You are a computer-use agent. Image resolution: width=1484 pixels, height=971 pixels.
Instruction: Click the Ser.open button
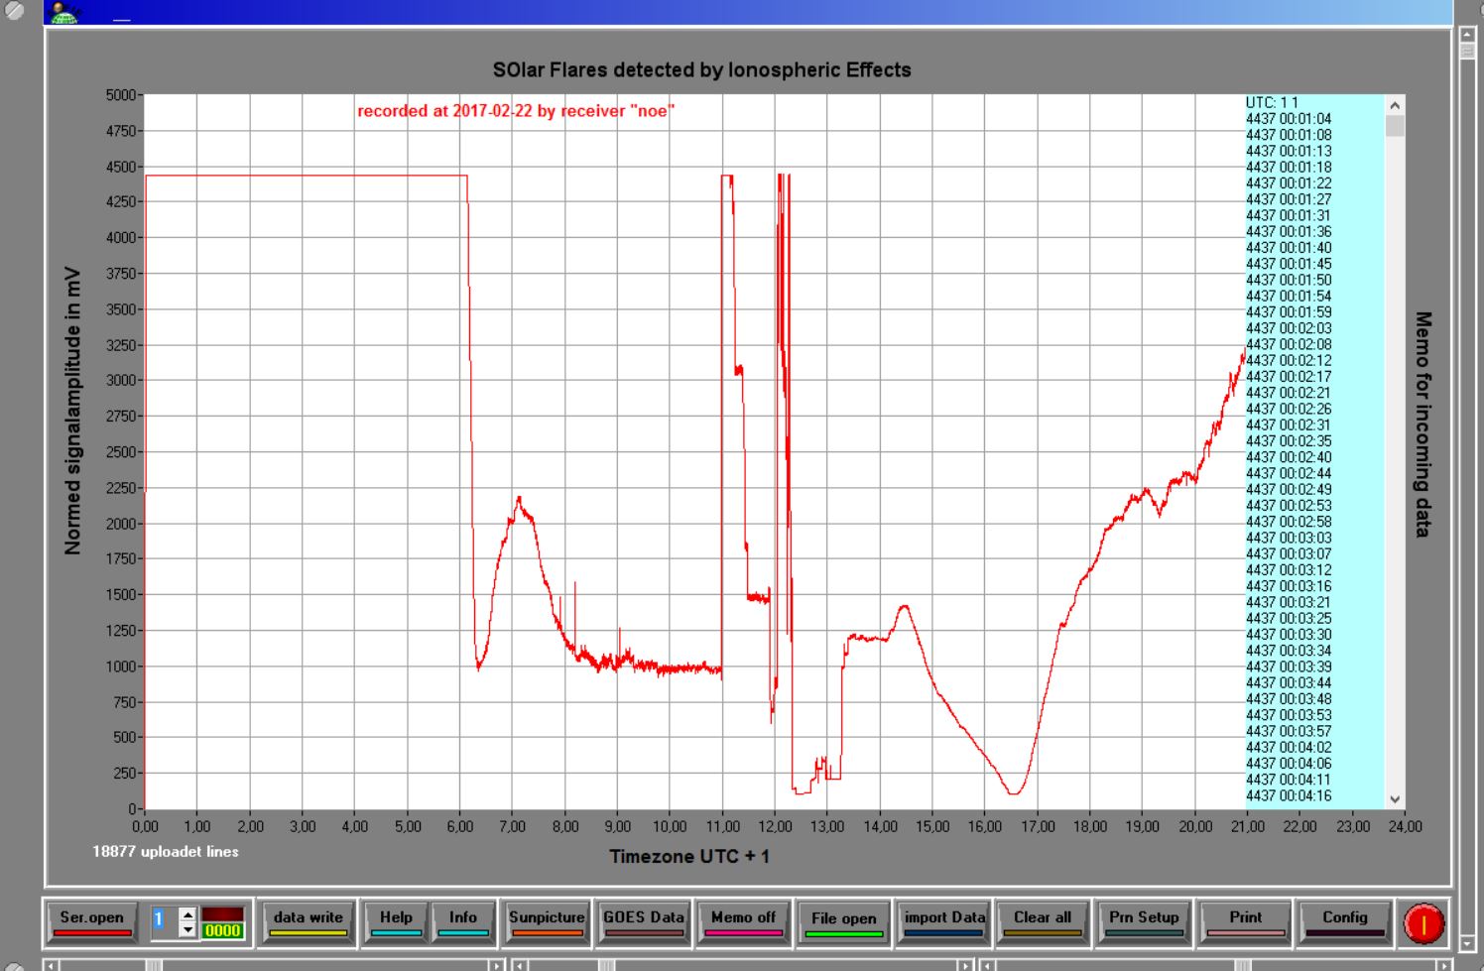click(91, 921)
